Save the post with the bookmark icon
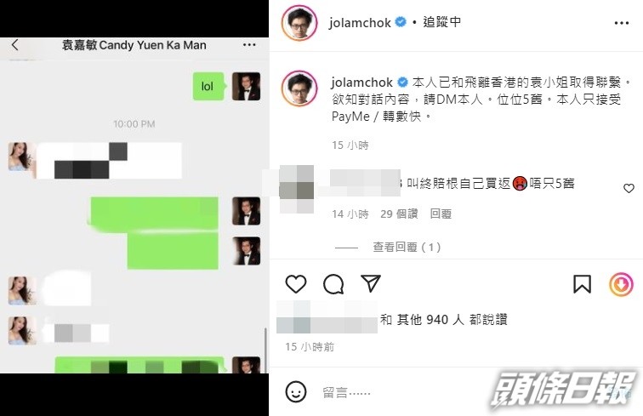Image resolution: width=643 pixels, height=416 pixels. pyautogui.click(x=582, y=284)
